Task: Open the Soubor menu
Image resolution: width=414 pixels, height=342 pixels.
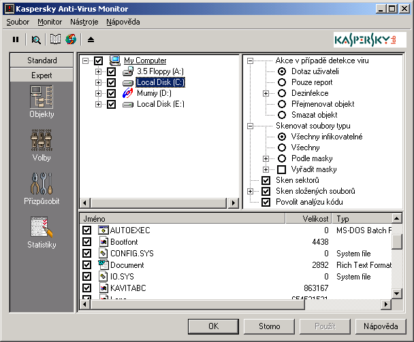Action: (18, 22)
